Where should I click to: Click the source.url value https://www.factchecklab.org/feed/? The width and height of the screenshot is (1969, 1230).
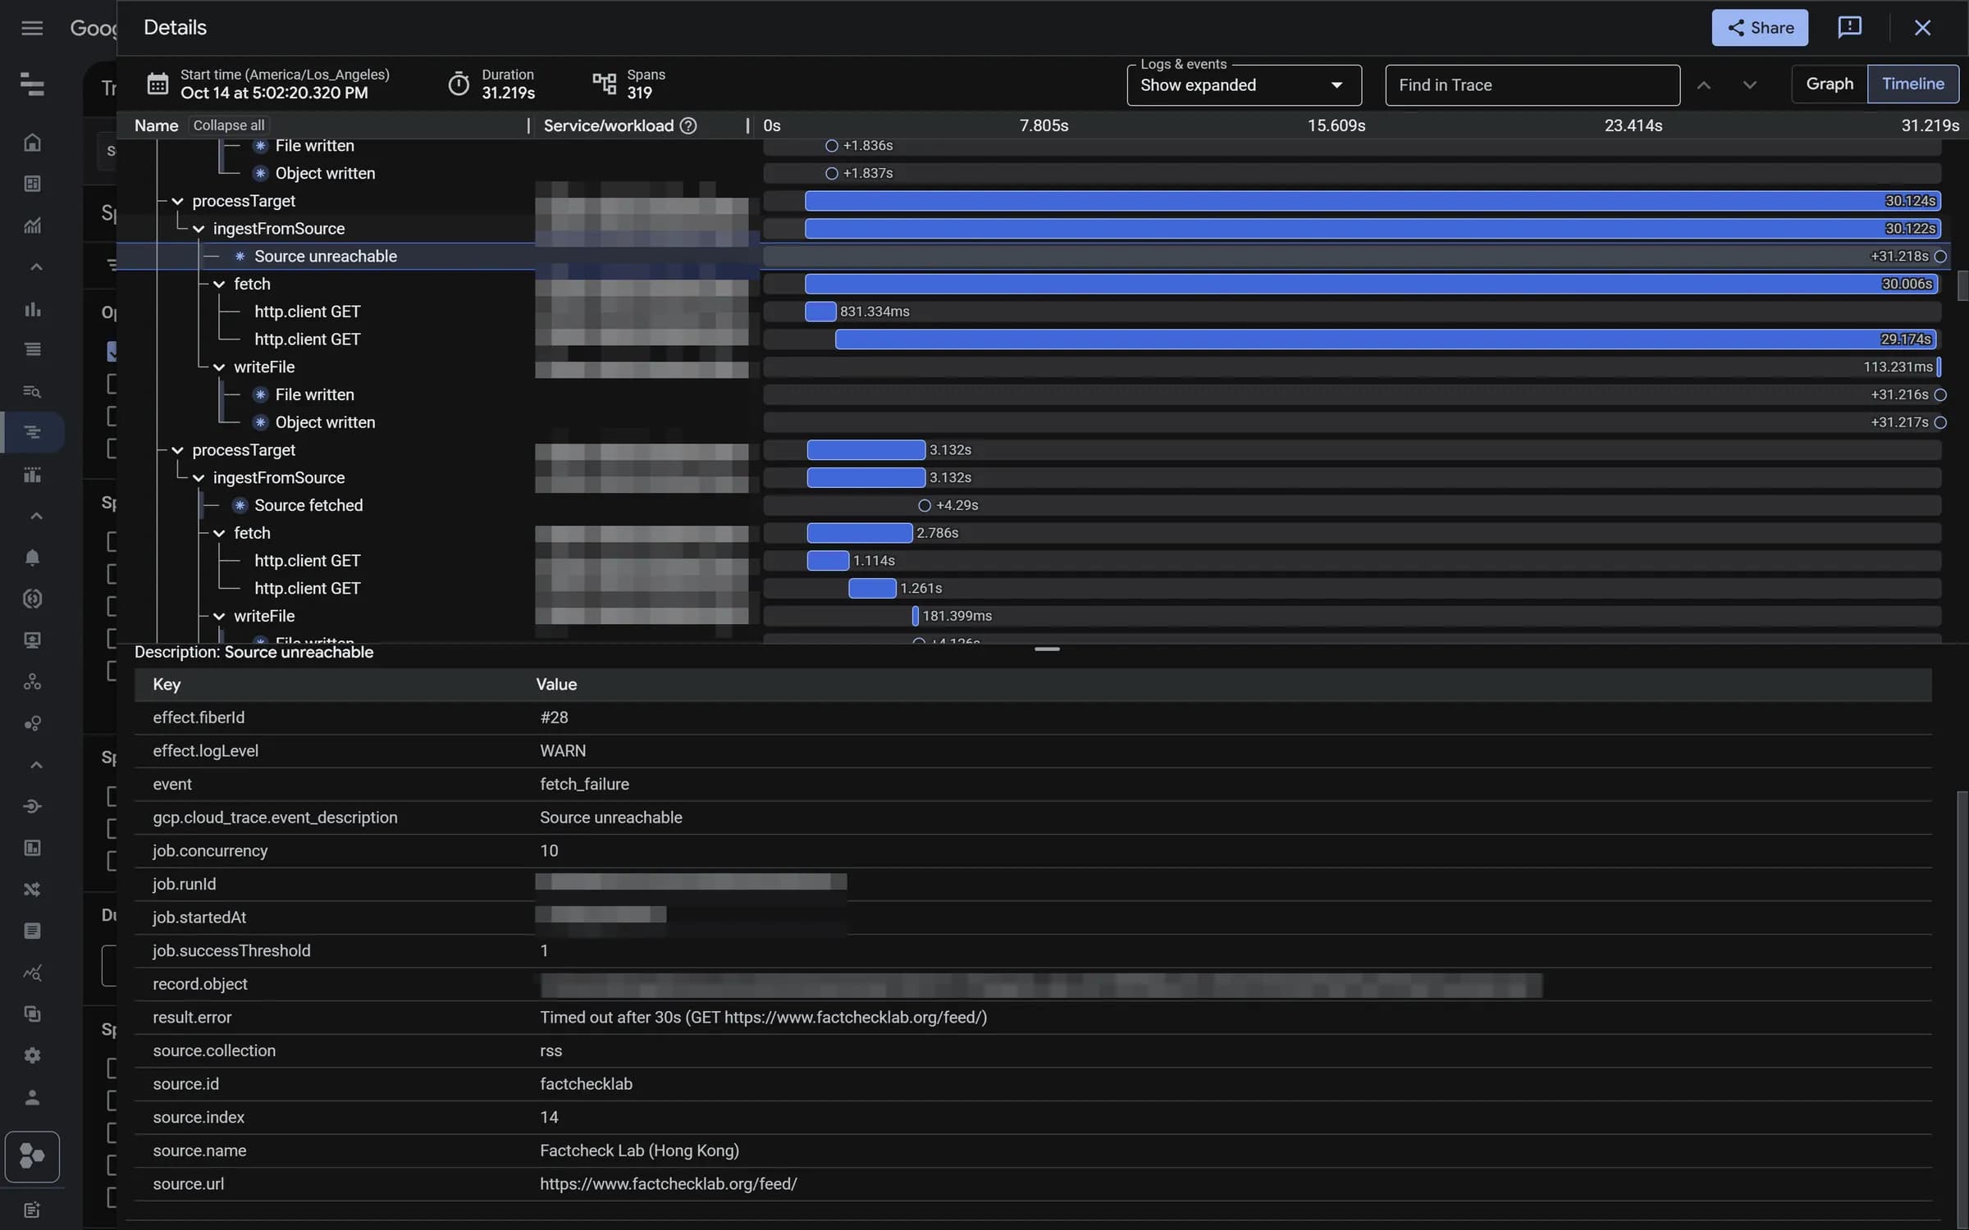click(668, 1184)
